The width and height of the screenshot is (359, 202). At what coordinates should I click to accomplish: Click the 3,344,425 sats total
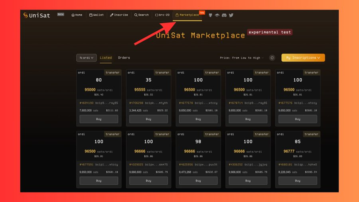pos(139,111)
